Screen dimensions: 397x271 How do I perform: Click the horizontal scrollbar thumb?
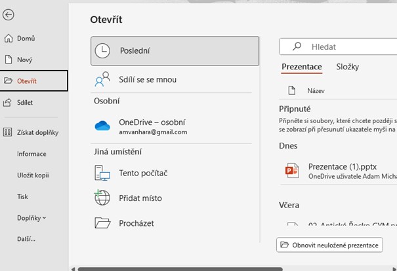[x=180, y=269]
